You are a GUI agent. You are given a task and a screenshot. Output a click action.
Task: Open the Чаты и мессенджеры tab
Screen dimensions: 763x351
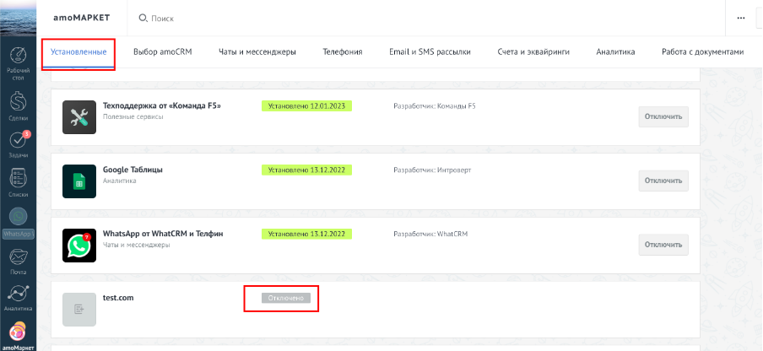point(257,51)
